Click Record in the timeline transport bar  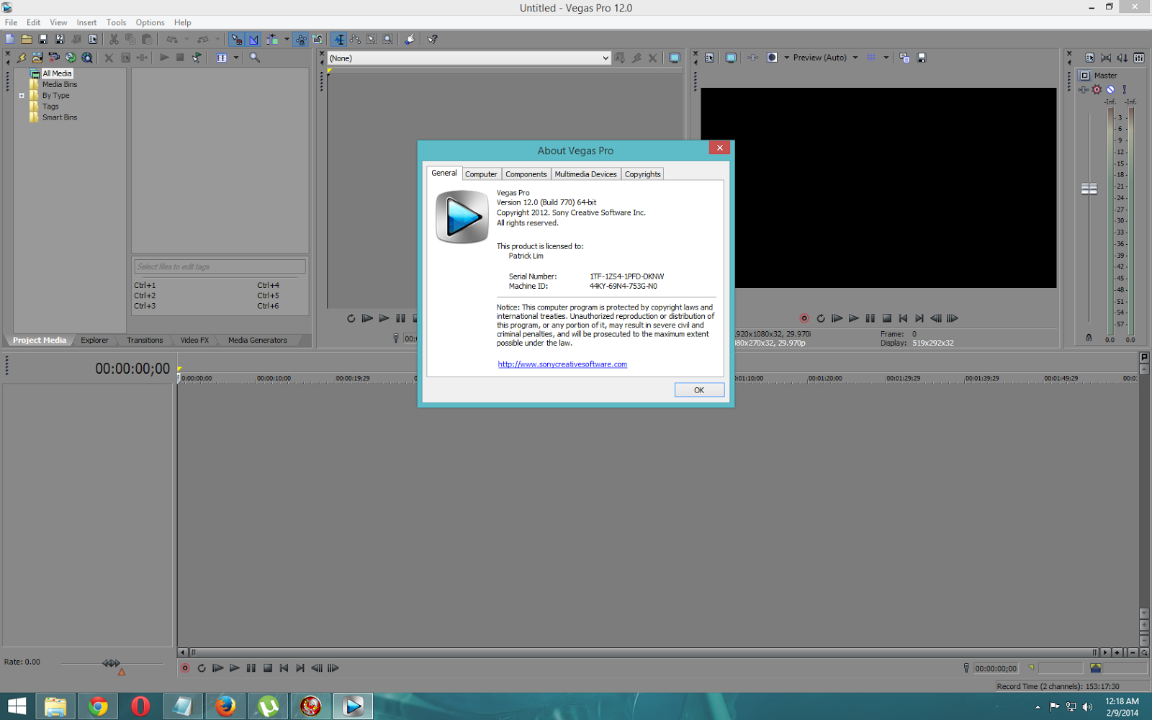[185, 668]
